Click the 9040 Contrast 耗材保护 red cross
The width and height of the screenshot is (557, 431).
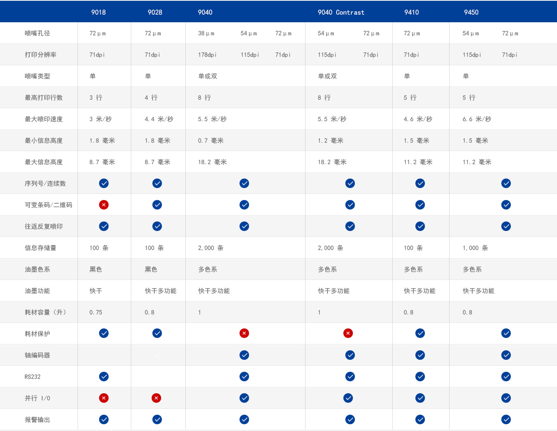click(348, 333)
